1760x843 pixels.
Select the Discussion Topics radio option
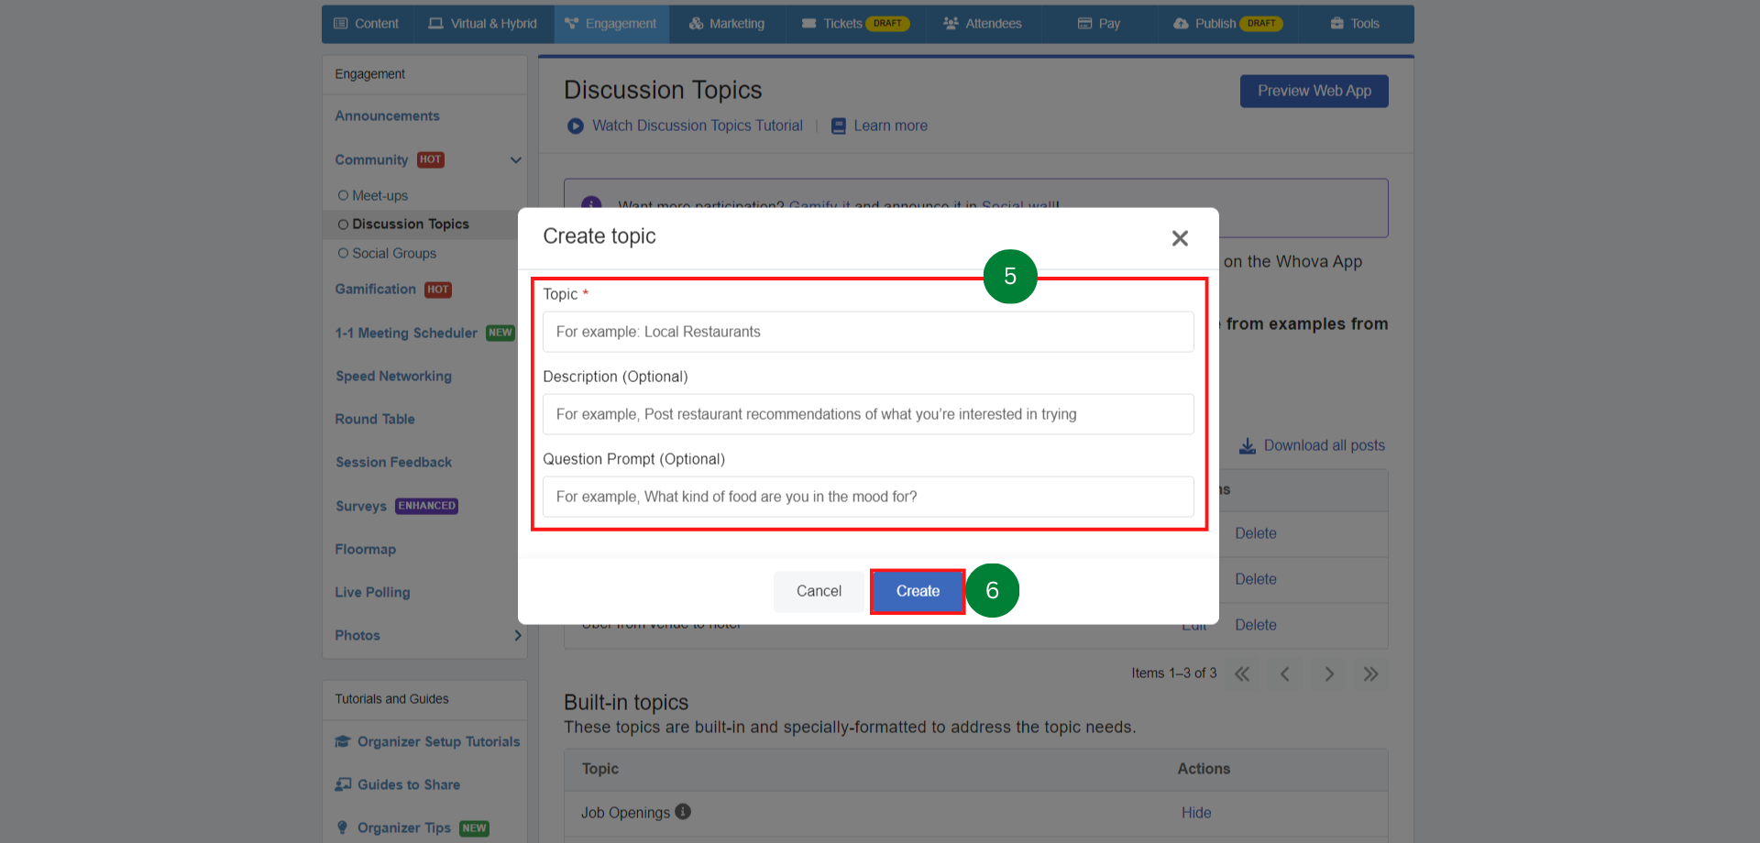click(343, 224)
